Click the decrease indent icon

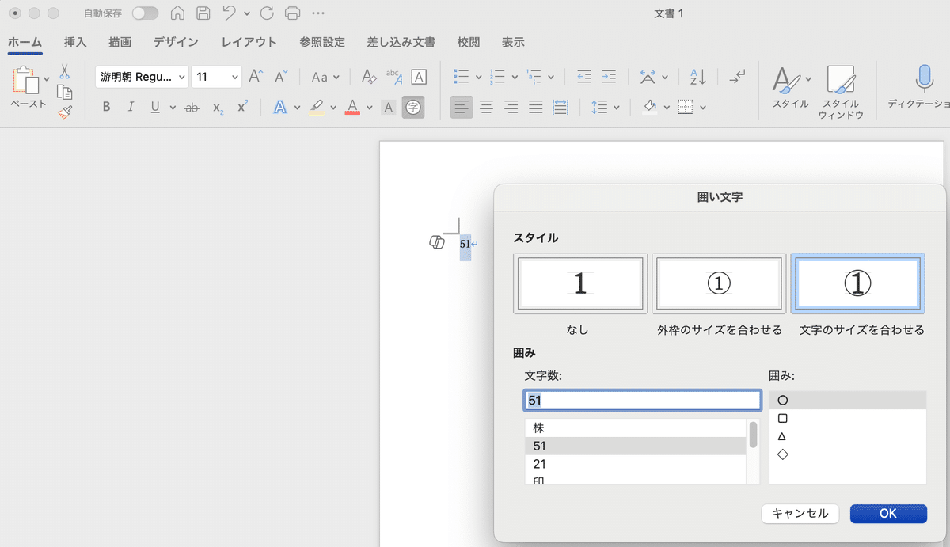584,77
